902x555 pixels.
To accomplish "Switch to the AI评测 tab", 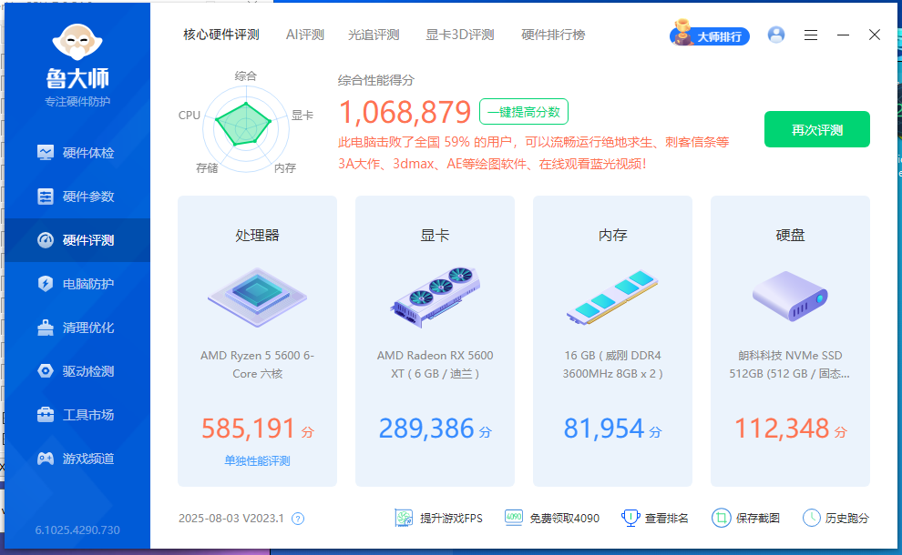I will pyautogui.click(x=305, y=35).
